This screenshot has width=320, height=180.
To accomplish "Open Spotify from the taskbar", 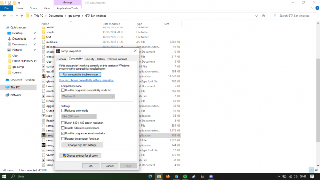I will point(185,176).
